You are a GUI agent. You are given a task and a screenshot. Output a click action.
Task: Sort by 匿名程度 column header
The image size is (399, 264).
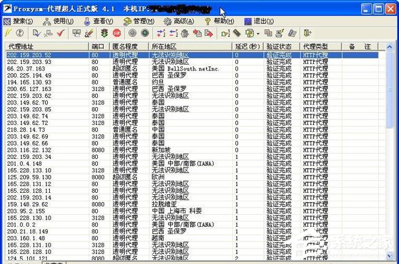click(x=129, y=47)
